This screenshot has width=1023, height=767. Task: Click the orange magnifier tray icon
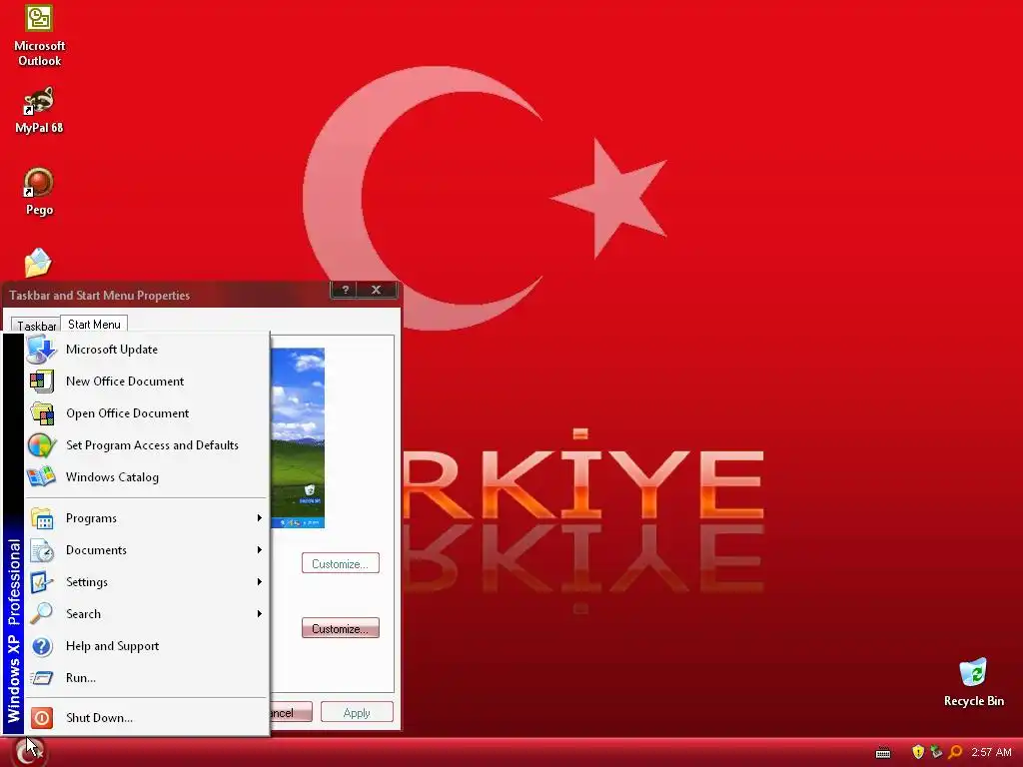click(x=955, y=752)
